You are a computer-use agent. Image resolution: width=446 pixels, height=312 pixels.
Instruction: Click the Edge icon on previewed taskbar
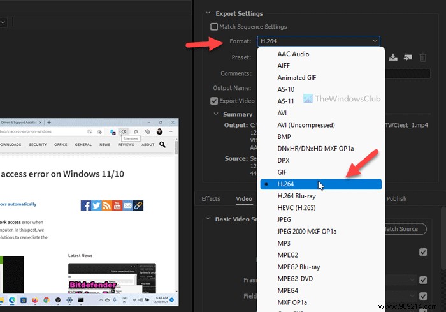tap(12, 300)
